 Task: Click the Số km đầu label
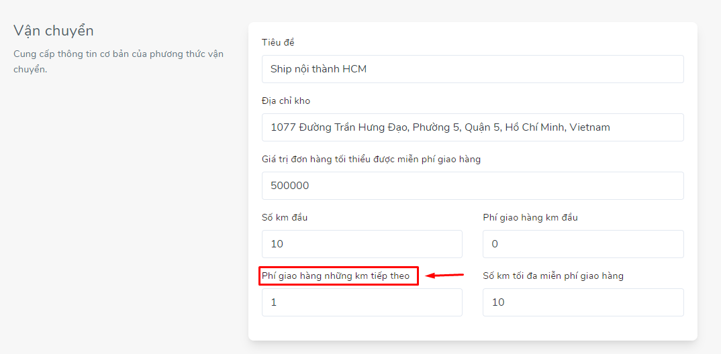[285, 218]
